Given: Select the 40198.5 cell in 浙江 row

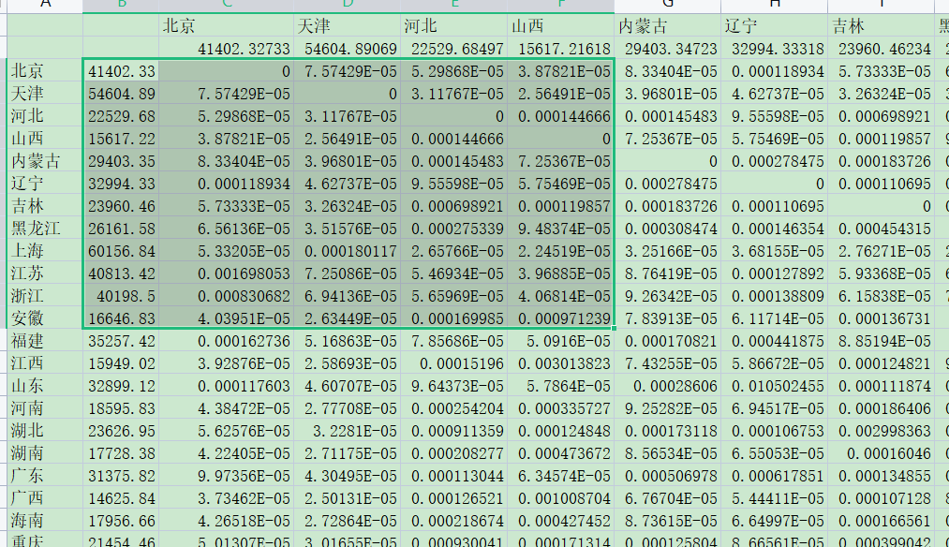Looking at the screenshot, I should 121,296.
